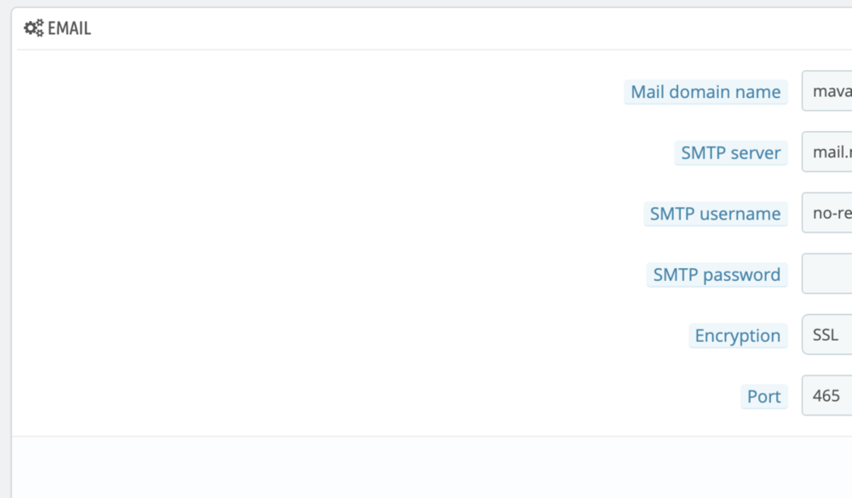Screen dimensions: 852x498
Task: Click the EMAIL panel title text
Action: 71,27
